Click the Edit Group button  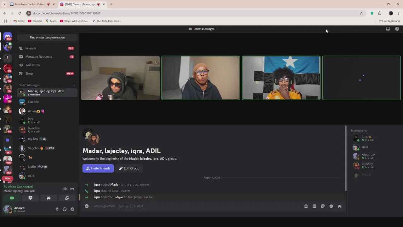pos(129,168)
